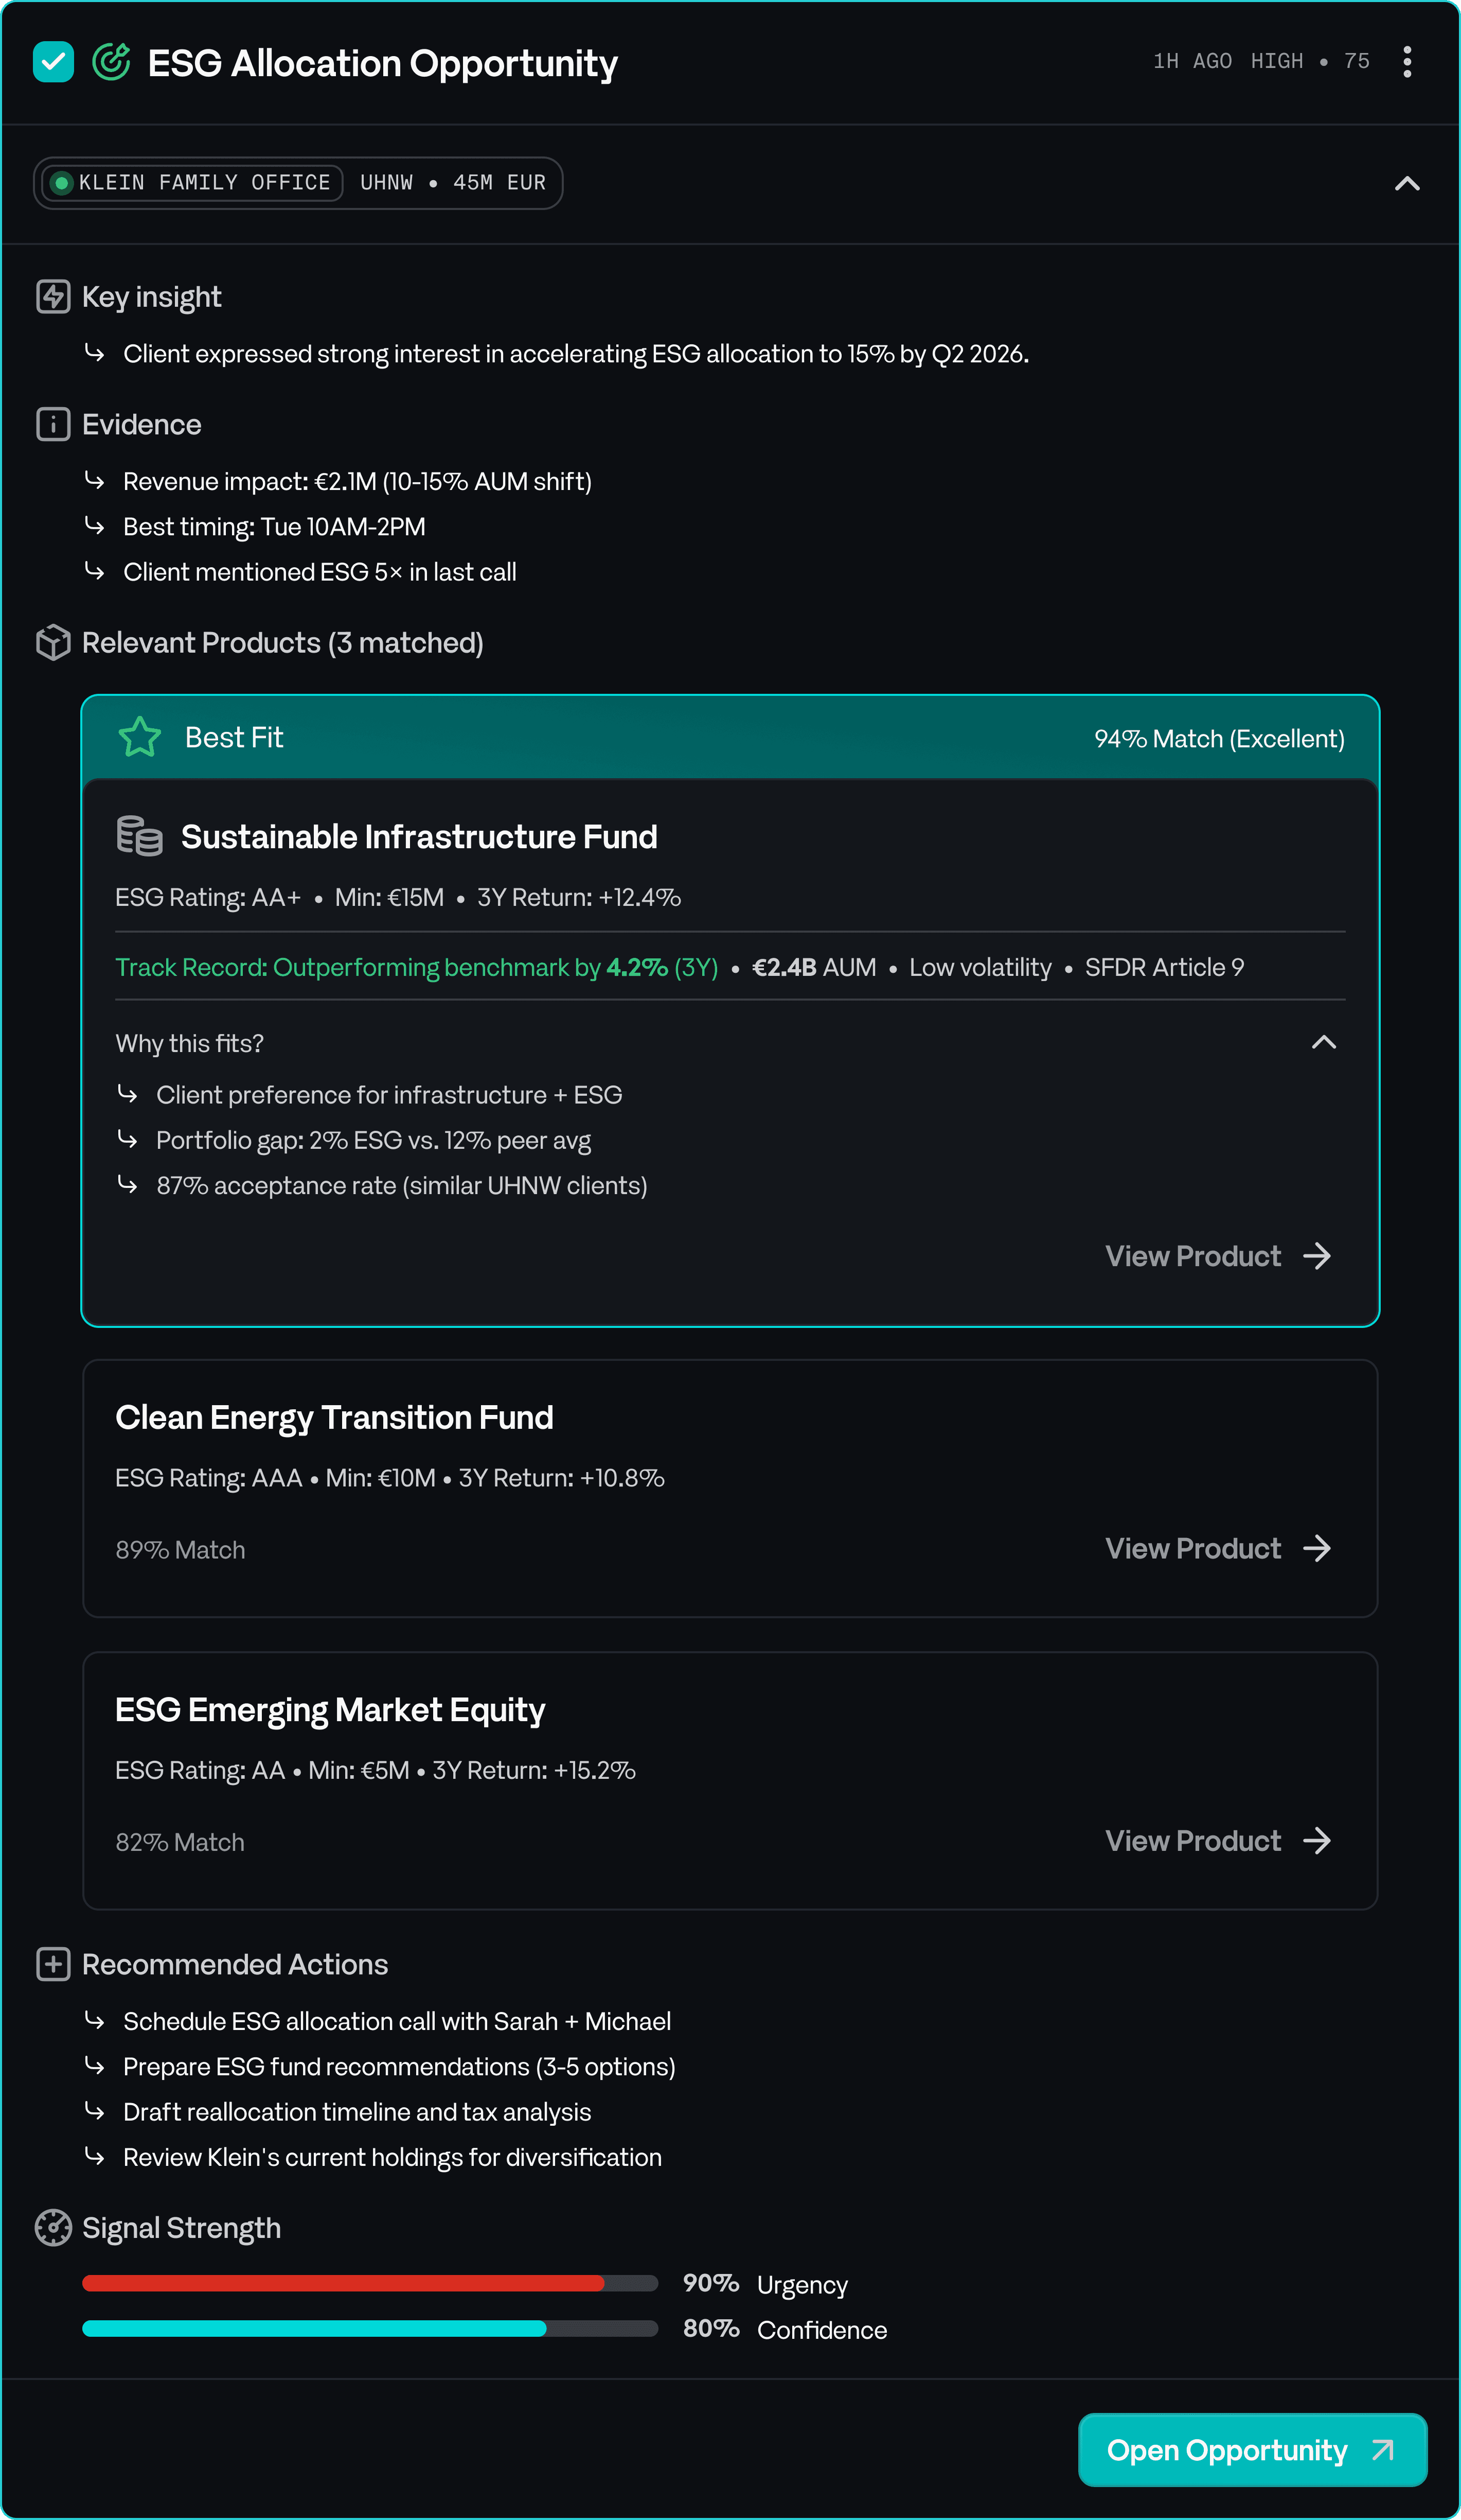
Task: View product for Sustainable Infrastructure Fund
Action: (x=1217, y=1256)
